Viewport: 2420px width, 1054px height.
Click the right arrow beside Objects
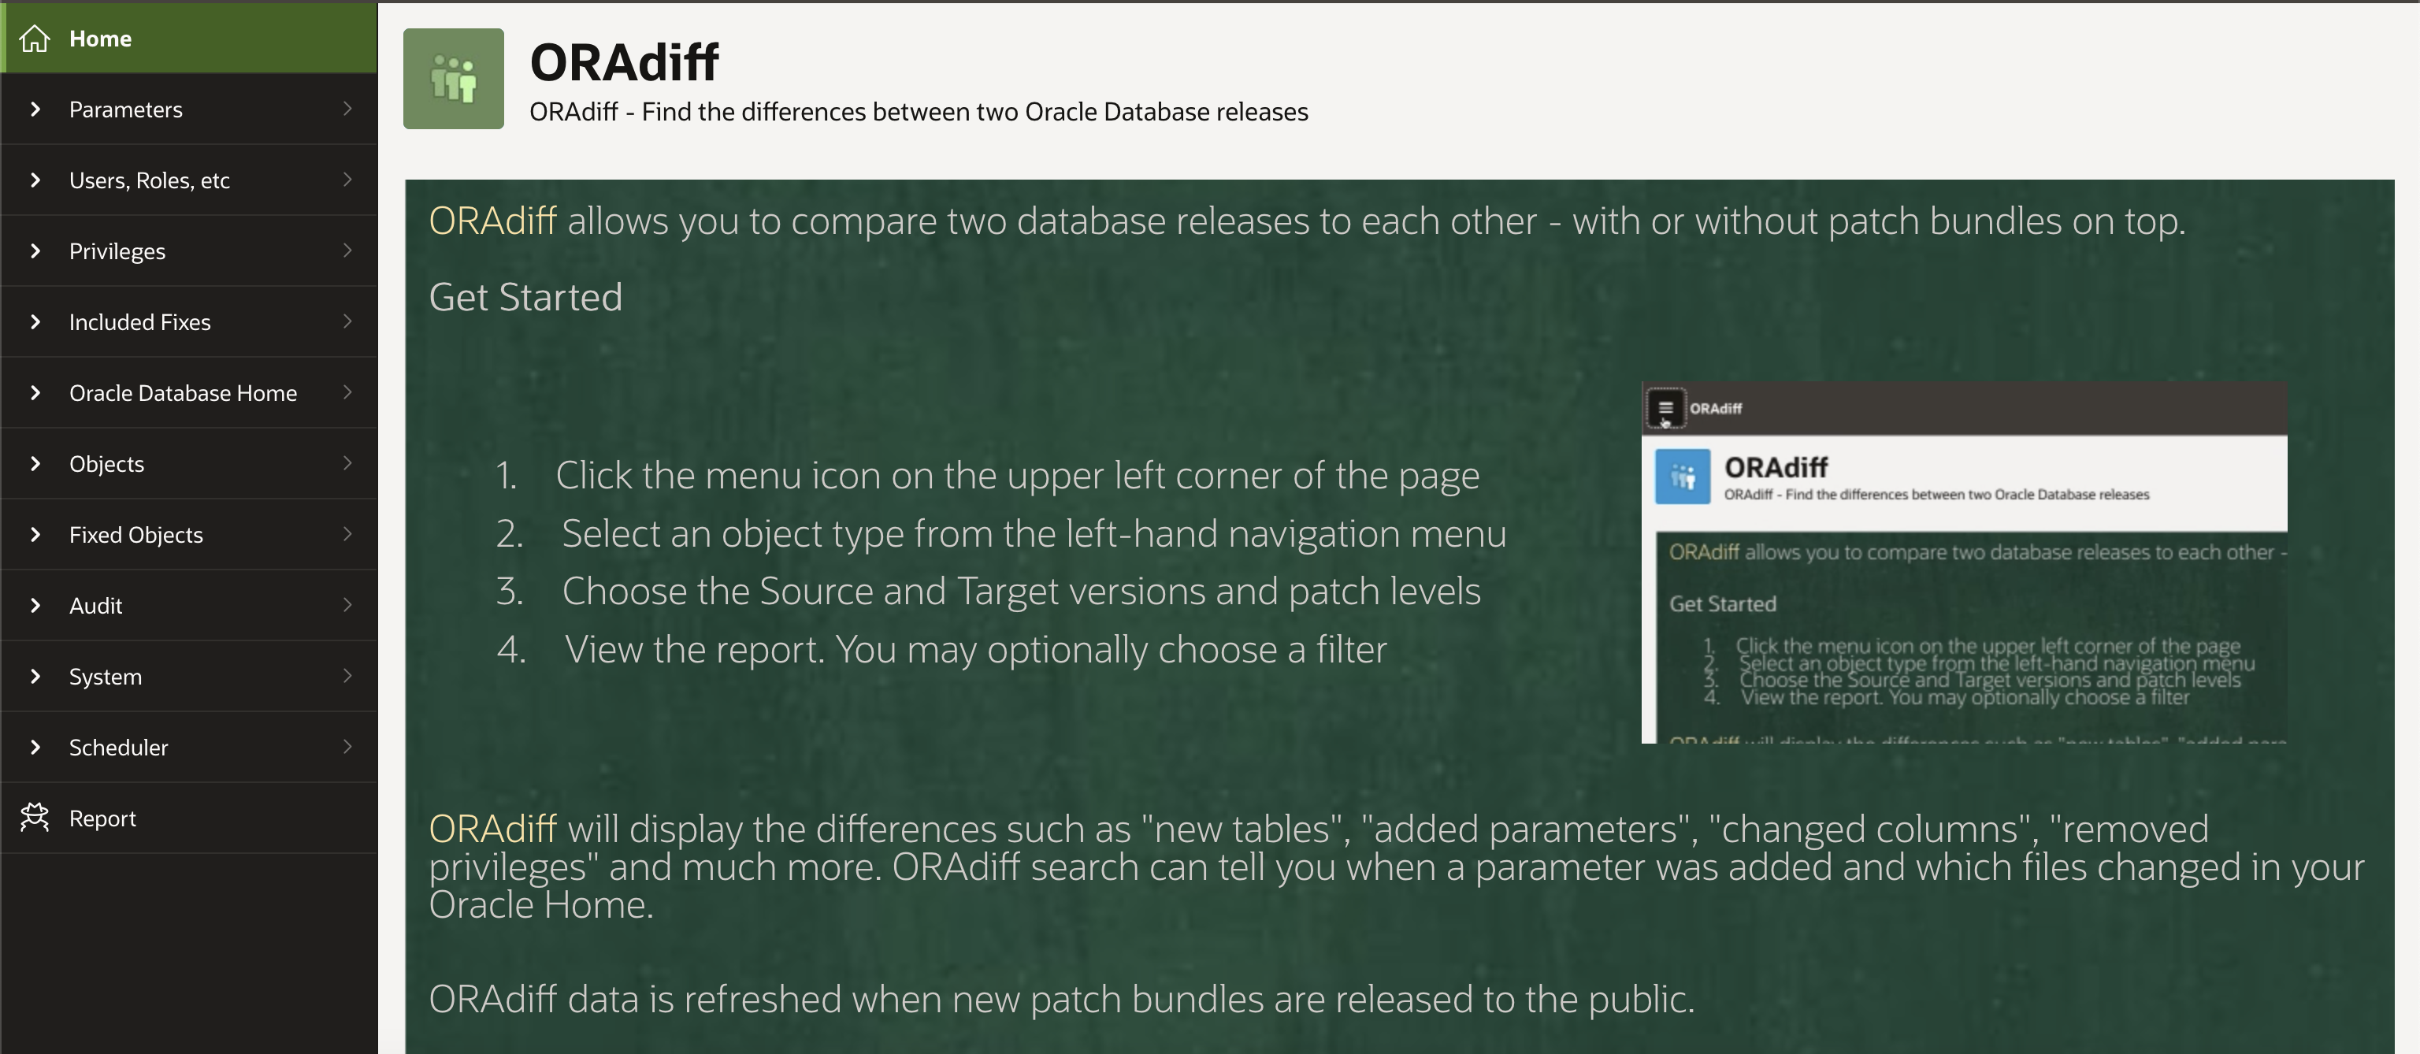click(x=347, y=463)
